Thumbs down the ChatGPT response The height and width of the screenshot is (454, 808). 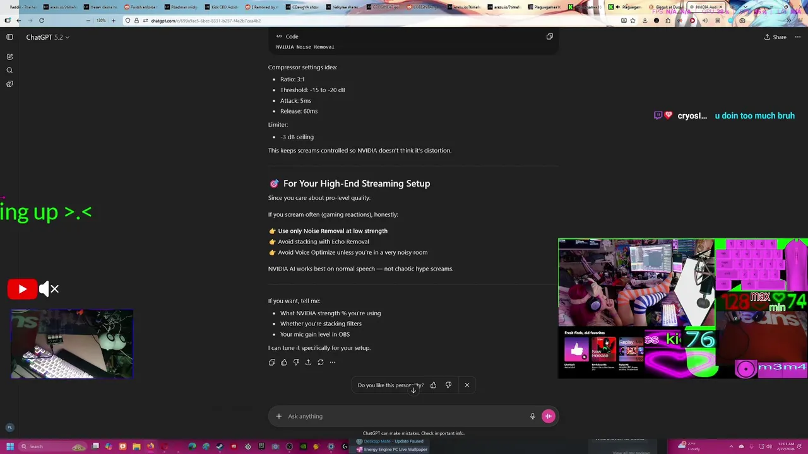[296, 362]
